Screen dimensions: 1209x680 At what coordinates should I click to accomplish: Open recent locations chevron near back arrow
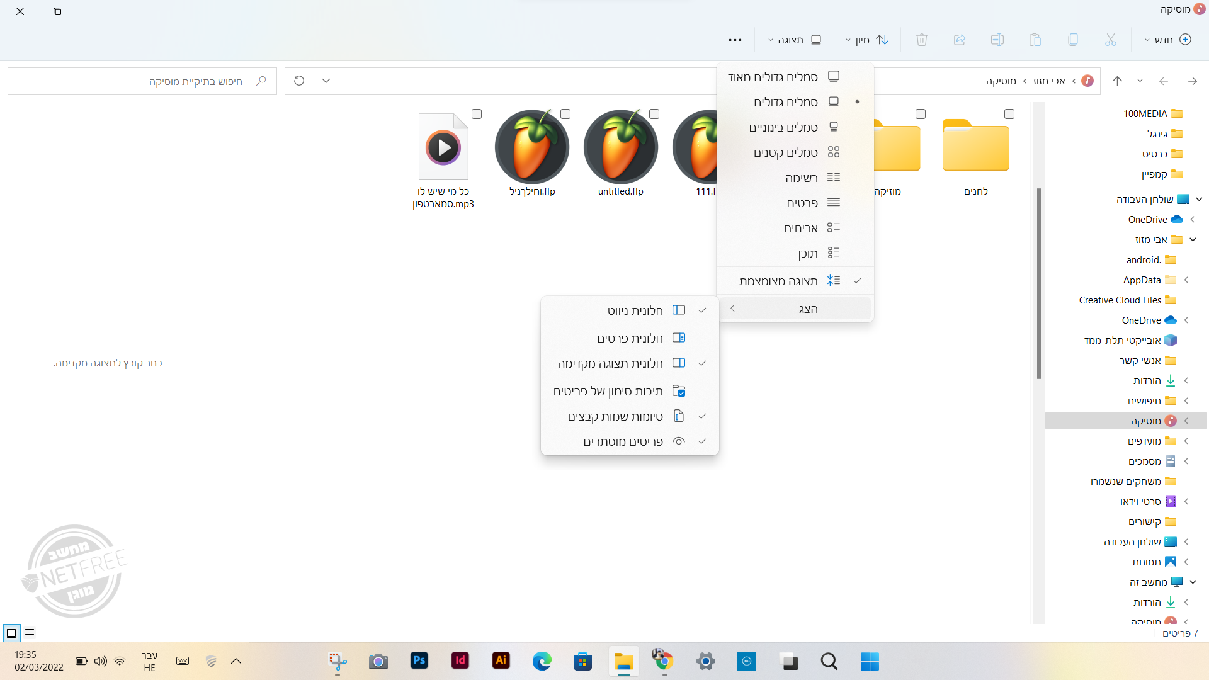point(1140,81)
